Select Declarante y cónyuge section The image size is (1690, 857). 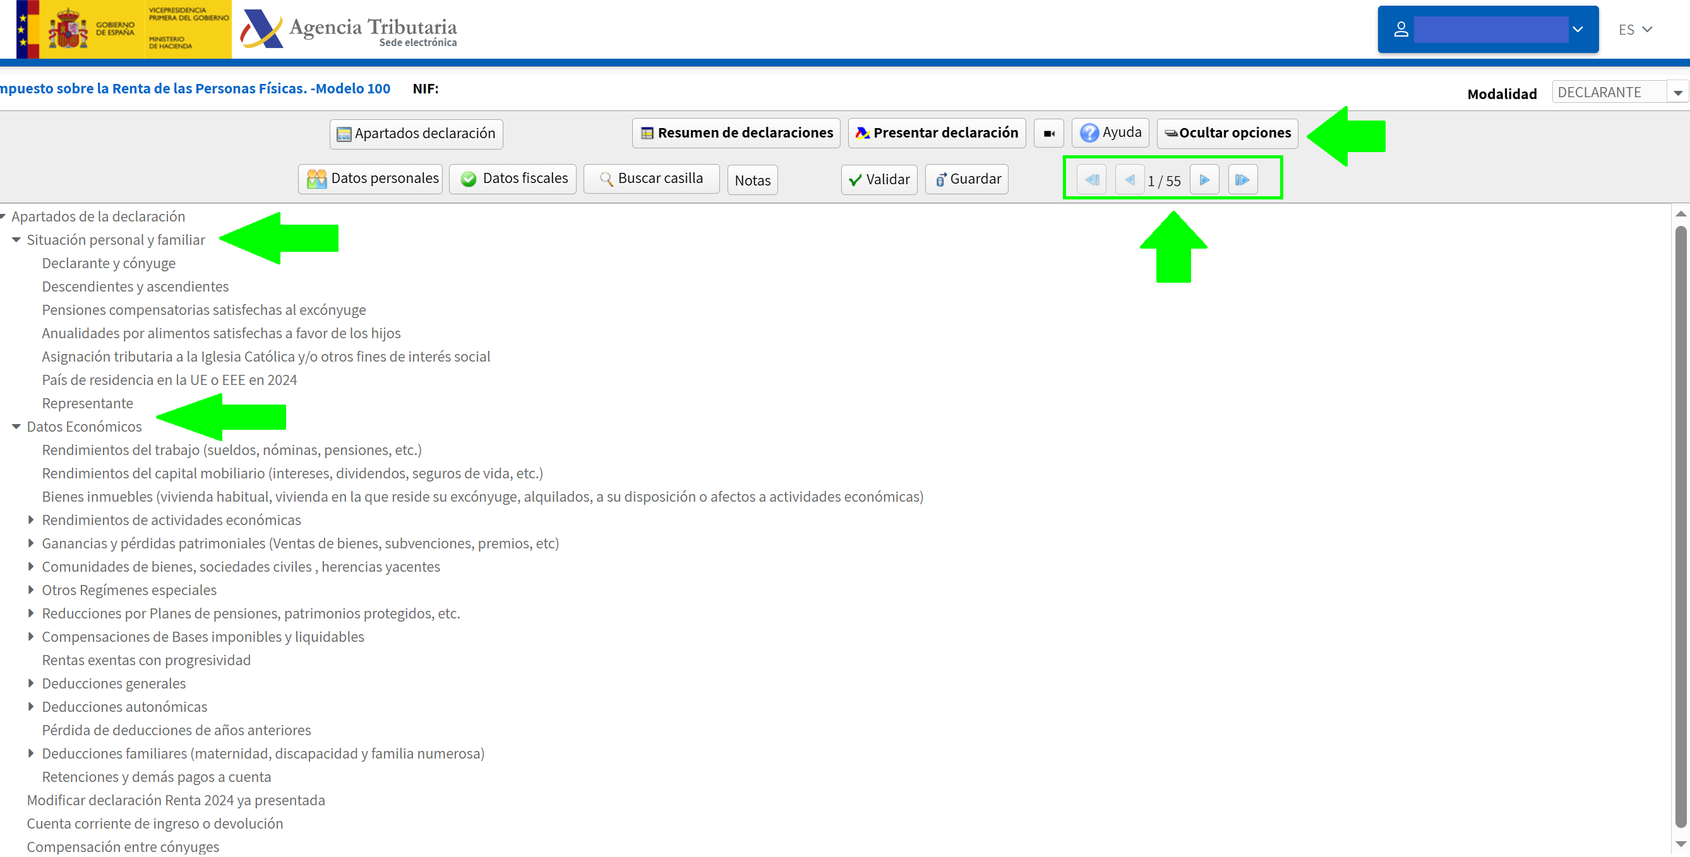tap(108, 263)
